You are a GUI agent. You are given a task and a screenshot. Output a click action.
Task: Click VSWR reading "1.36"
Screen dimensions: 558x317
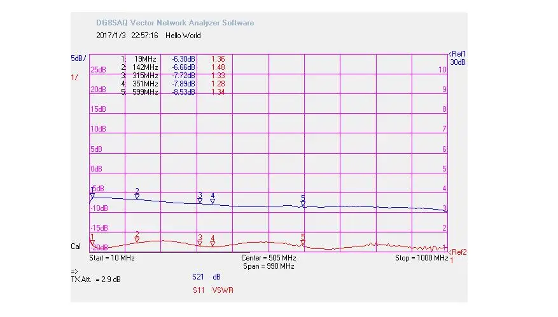218,59
